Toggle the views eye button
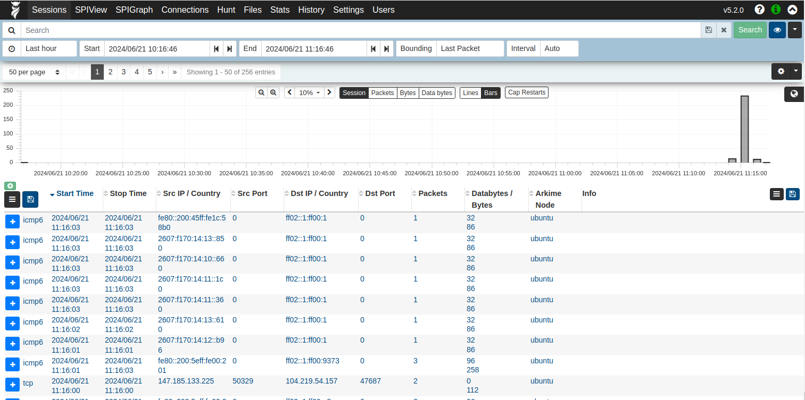Screen dimensions: 805x400 [777, 30]
